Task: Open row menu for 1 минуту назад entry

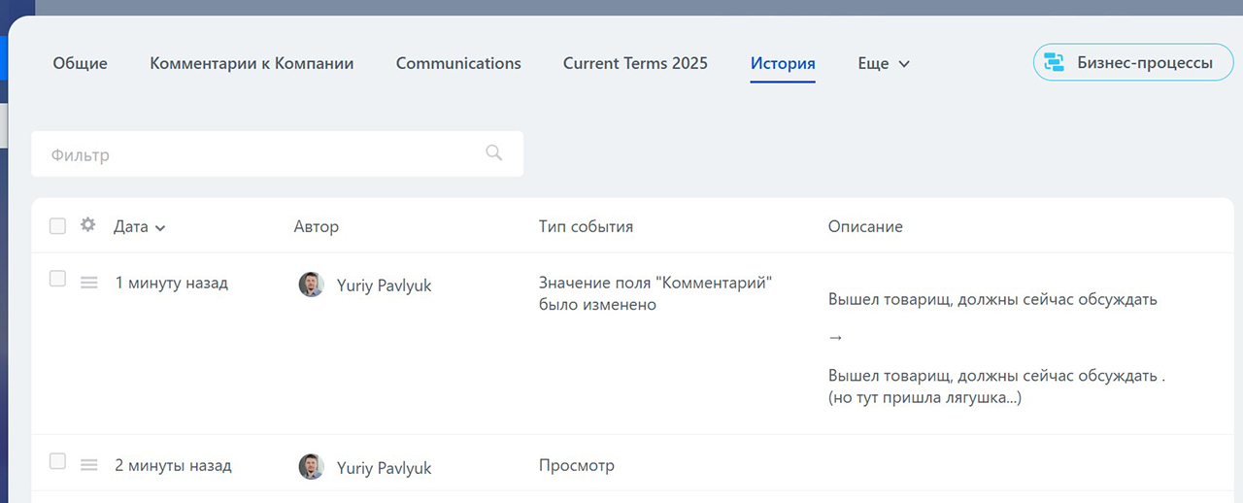Action: point(88,283)
